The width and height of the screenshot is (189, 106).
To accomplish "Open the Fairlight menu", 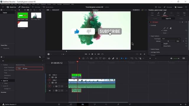I will coord(59,4).
